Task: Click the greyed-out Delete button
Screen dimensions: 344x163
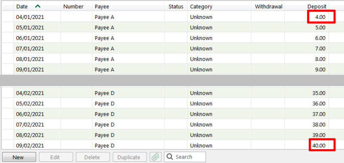Action: (x=93, y=157)
